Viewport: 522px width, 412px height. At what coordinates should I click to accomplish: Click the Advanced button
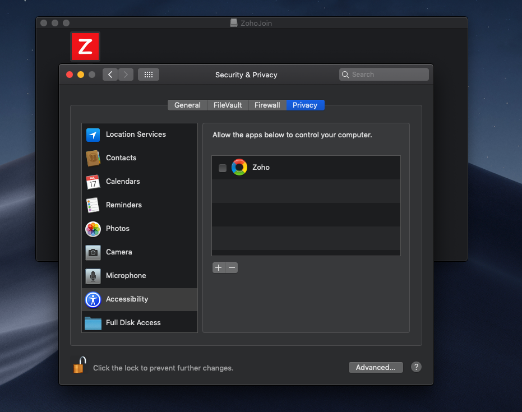click(376, 367)
